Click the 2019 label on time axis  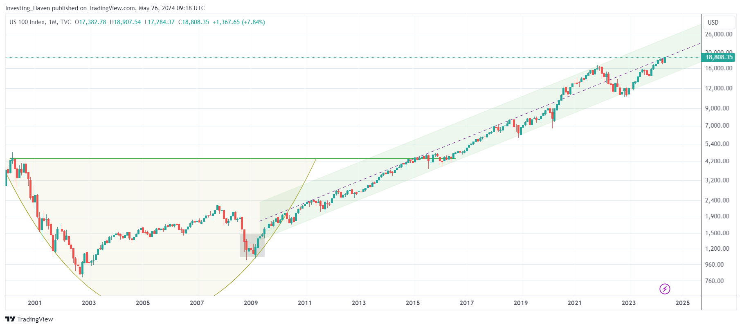tap(521, 303)
